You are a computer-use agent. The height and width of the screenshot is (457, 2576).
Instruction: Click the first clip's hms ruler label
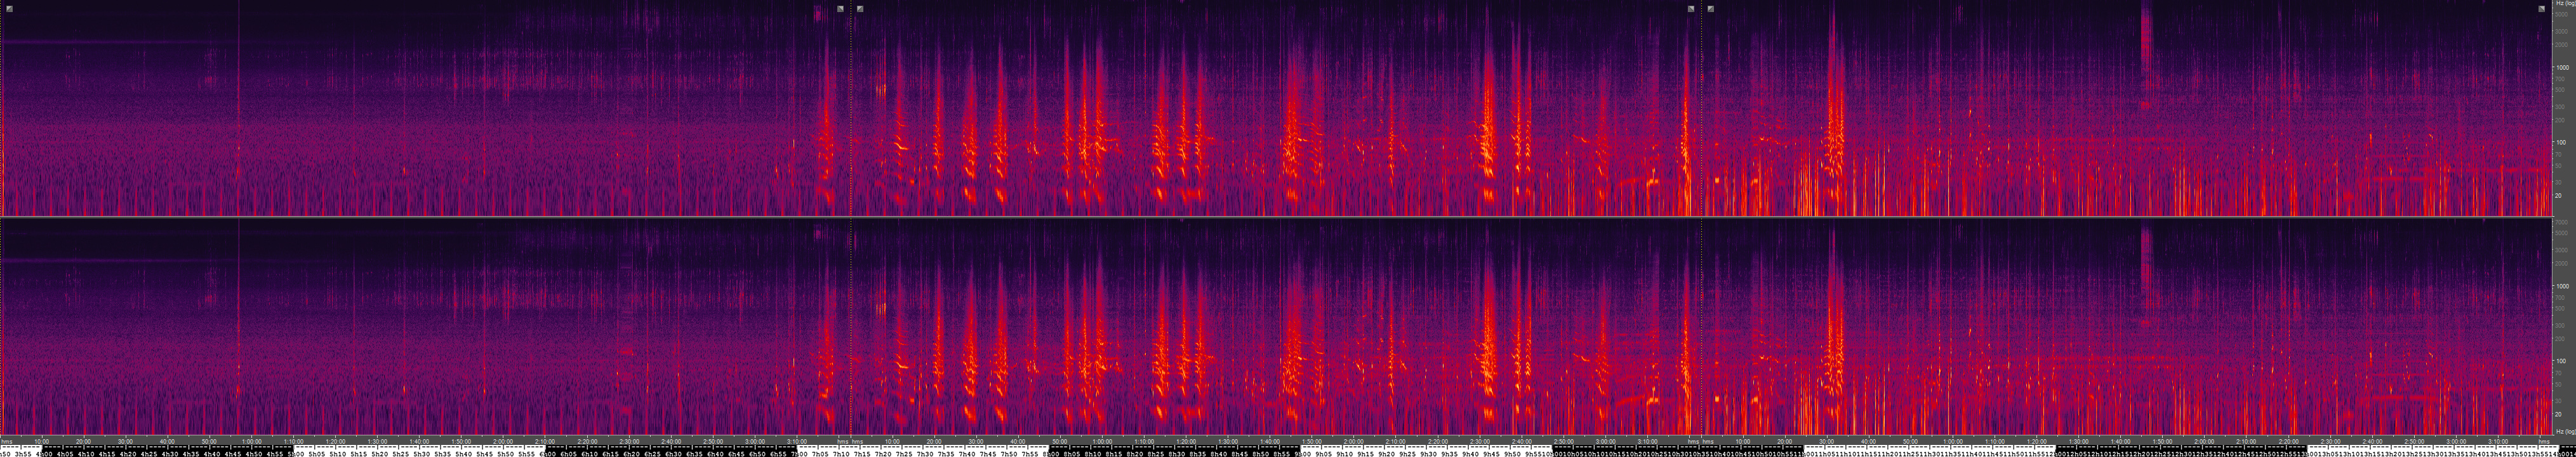pyautogui.click(x=7, y=441)
